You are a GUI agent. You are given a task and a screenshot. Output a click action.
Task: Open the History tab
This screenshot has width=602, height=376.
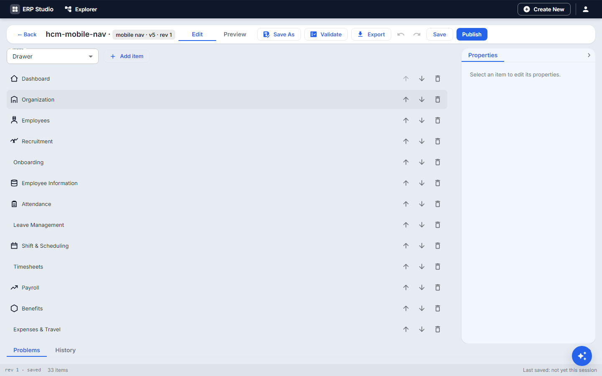(66, 350)
